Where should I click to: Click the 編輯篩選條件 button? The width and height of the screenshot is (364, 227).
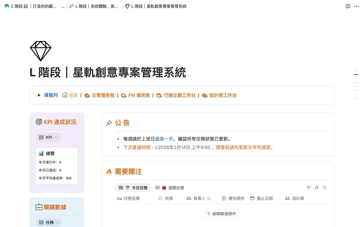click(x=221, y=213)
